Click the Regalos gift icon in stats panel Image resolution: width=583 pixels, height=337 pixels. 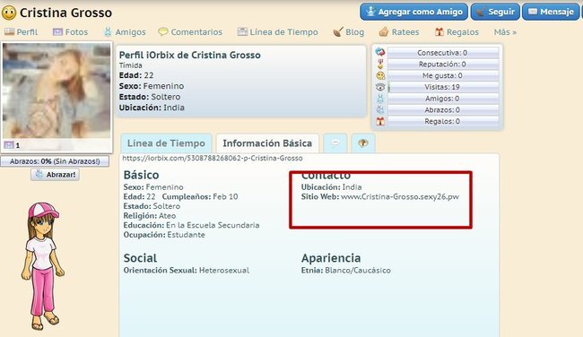(380, 121)
